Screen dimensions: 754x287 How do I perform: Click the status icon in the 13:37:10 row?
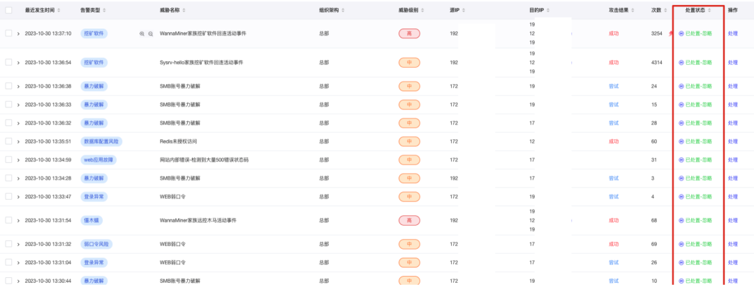click(x=681, y=33)
